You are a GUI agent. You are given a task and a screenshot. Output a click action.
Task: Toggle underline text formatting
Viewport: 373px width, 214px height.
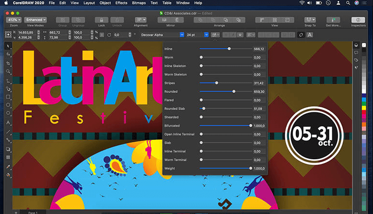click(240, 35)
